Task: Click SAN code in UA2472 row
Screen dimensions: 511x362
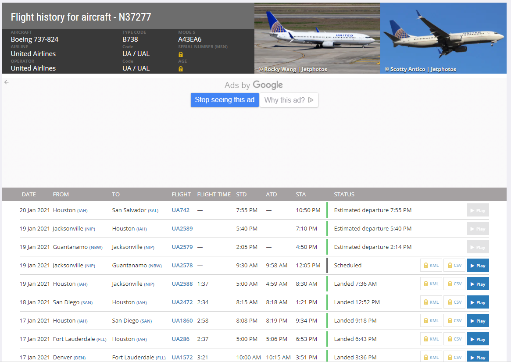Action: coord(87,303)
